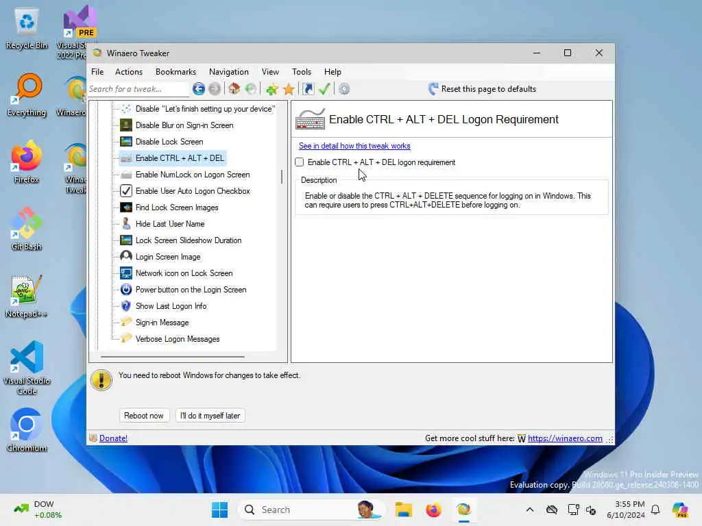This screenshot has width=702, height=526.
Task: Click the Reboot now button
Action: click(144, 416)
